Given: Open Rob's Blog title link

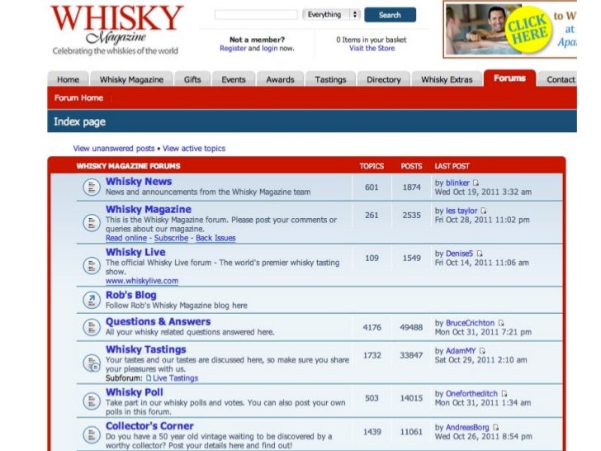Looking at the screenshot, I should (131, 296).
